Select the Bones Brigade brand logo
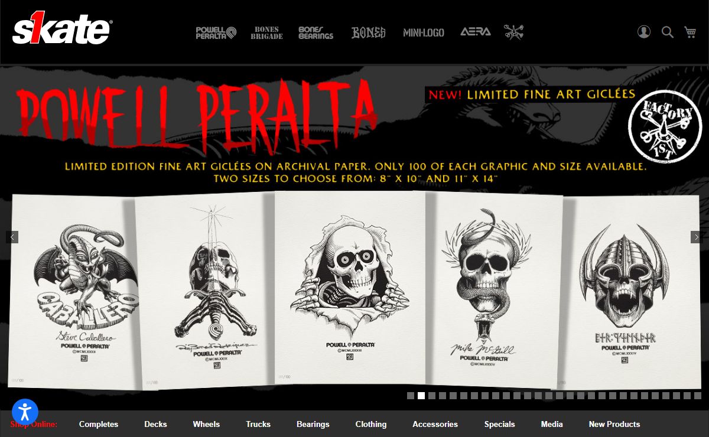709x437 pixels. click(x=266, y=32)
